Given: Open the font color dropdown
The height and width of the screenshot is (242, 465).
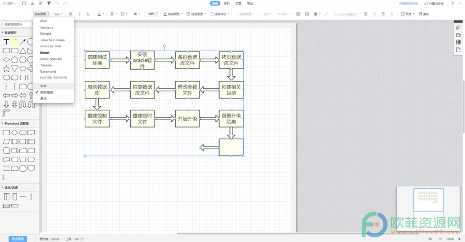Looking at the screenshot, I should (x=100, y=14).
